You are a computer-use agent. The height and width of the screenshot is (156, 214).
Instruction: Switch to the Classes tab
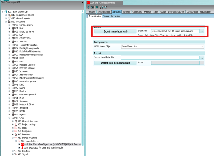point(106,16)
